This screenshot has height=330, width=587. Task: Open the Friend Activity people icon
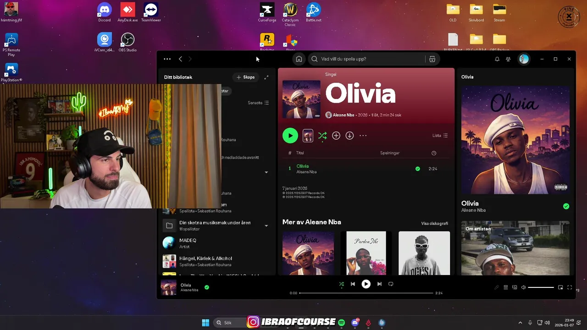point(508,59)
